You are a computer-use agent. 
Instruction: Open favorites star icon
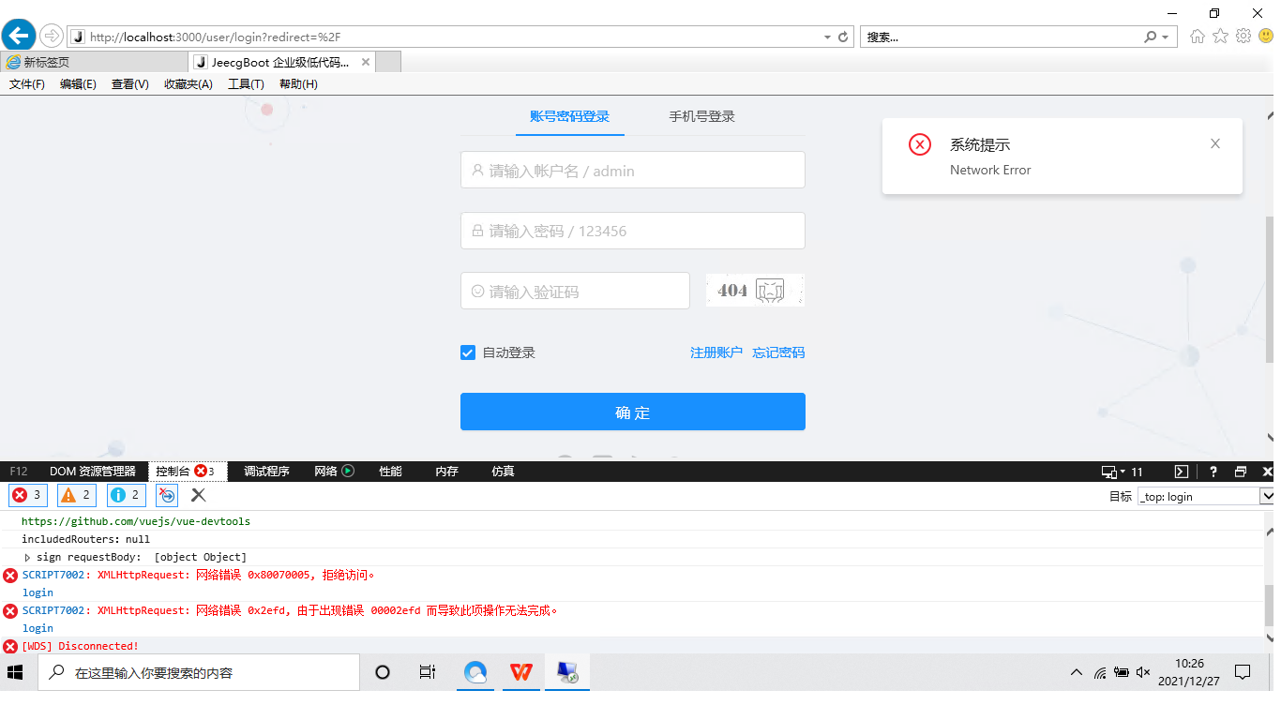click(1220, 37)
